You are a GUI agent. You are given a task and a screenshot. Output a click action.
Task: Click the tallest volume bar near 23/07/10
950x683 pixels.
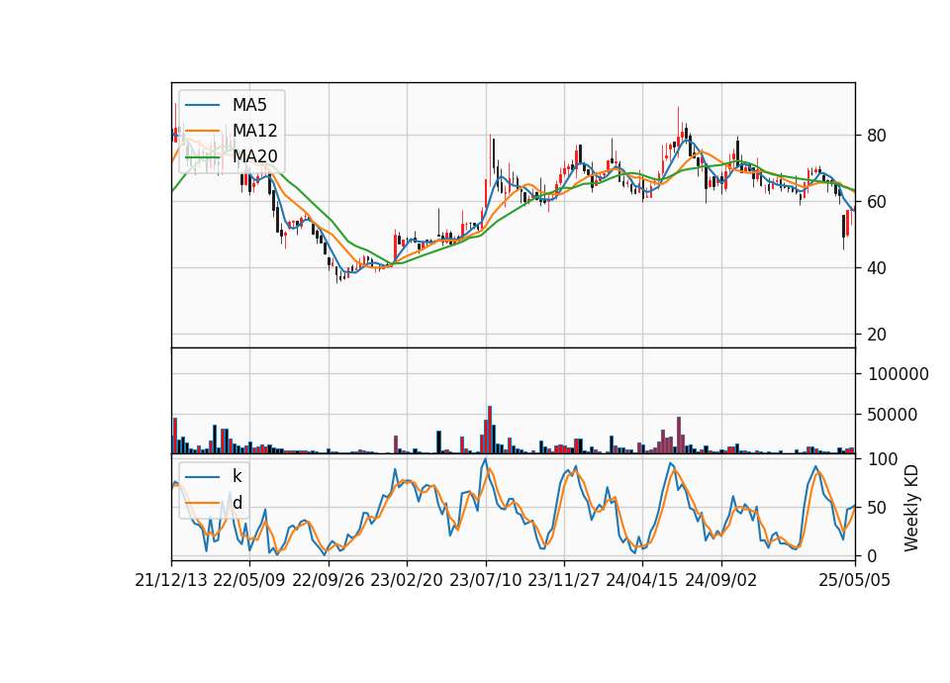[x=490, y=430]
